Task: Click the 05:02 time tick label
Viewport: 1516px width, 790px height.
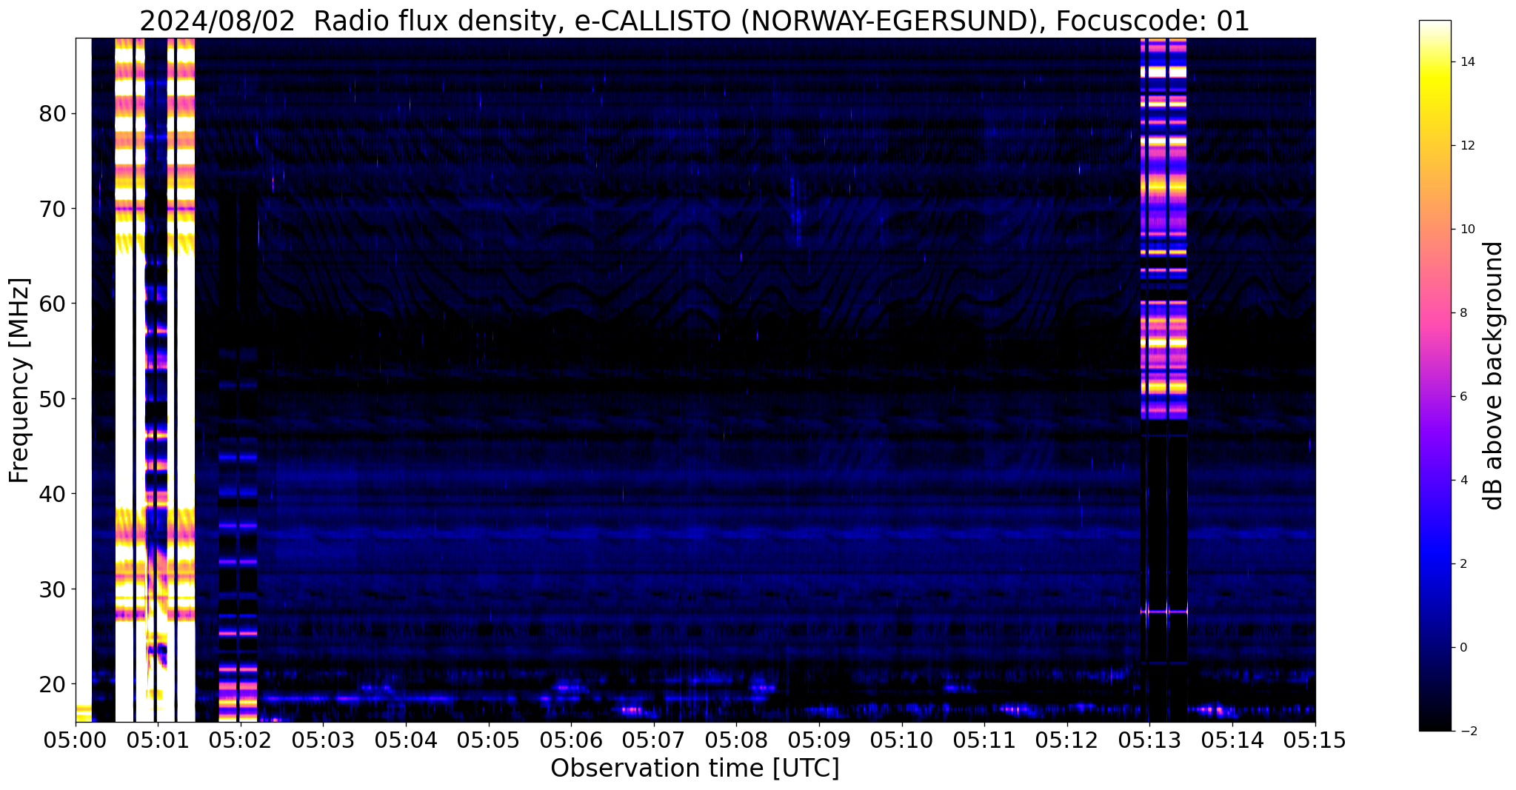Action: coord(241,740)
